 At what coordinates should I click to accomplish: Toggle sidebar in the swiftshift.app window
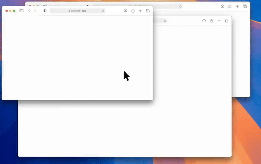22,11
